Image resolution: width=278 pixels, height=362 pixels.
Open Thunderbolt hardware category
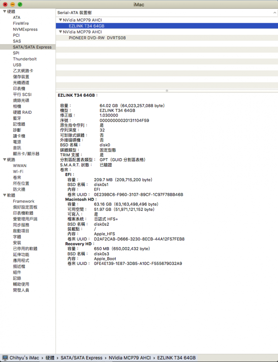point(25,59)
